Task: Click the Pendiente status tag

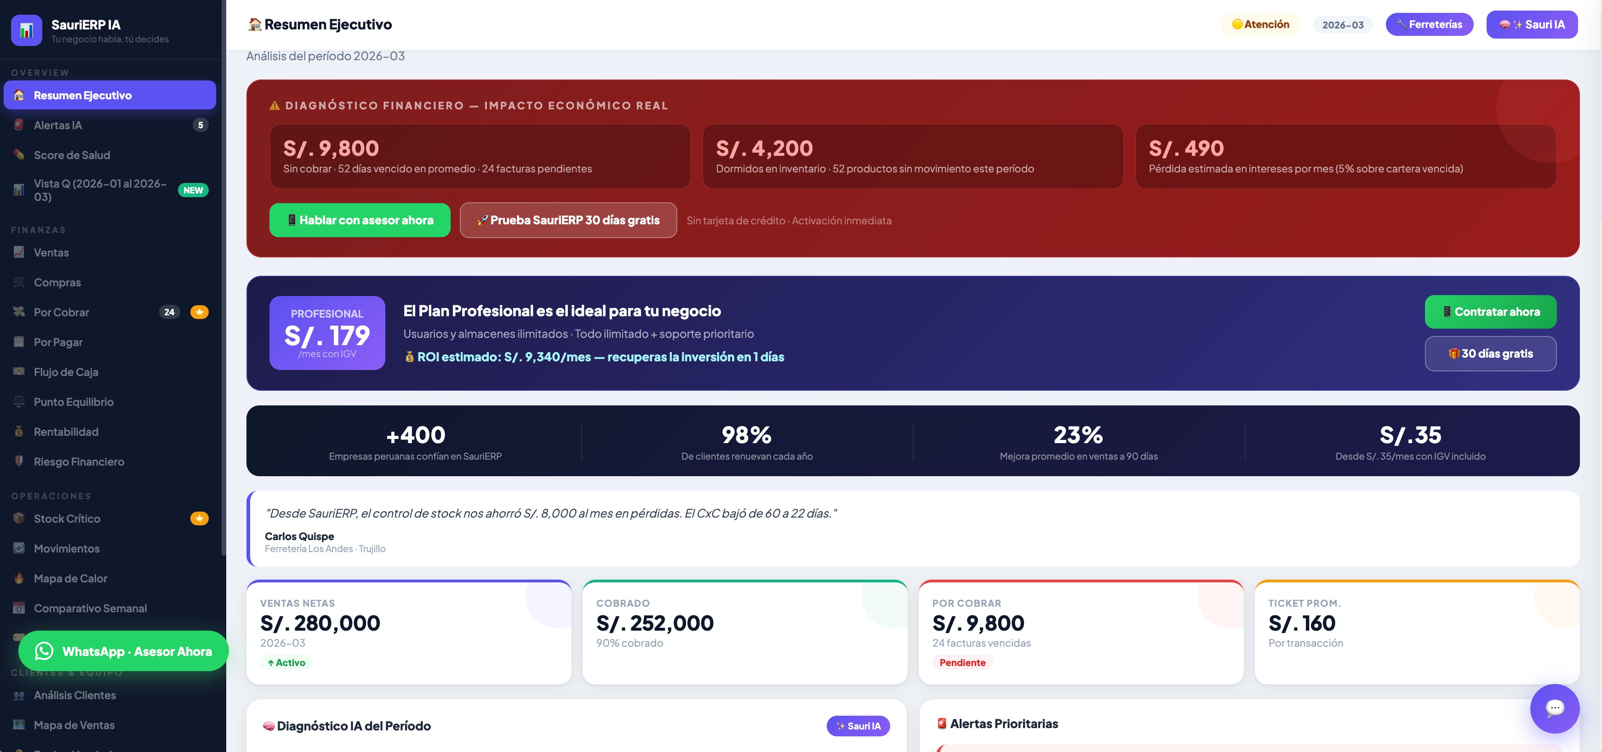Action: (963, 662)
